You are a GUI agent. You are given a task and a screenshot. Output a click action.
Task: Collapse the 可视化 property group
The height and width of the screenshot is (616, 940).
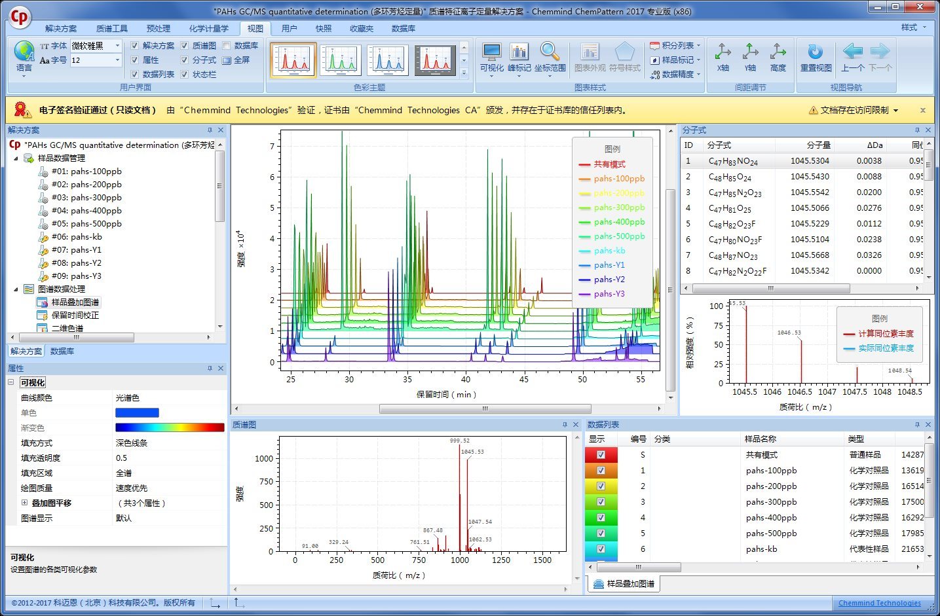click(11, 382)
